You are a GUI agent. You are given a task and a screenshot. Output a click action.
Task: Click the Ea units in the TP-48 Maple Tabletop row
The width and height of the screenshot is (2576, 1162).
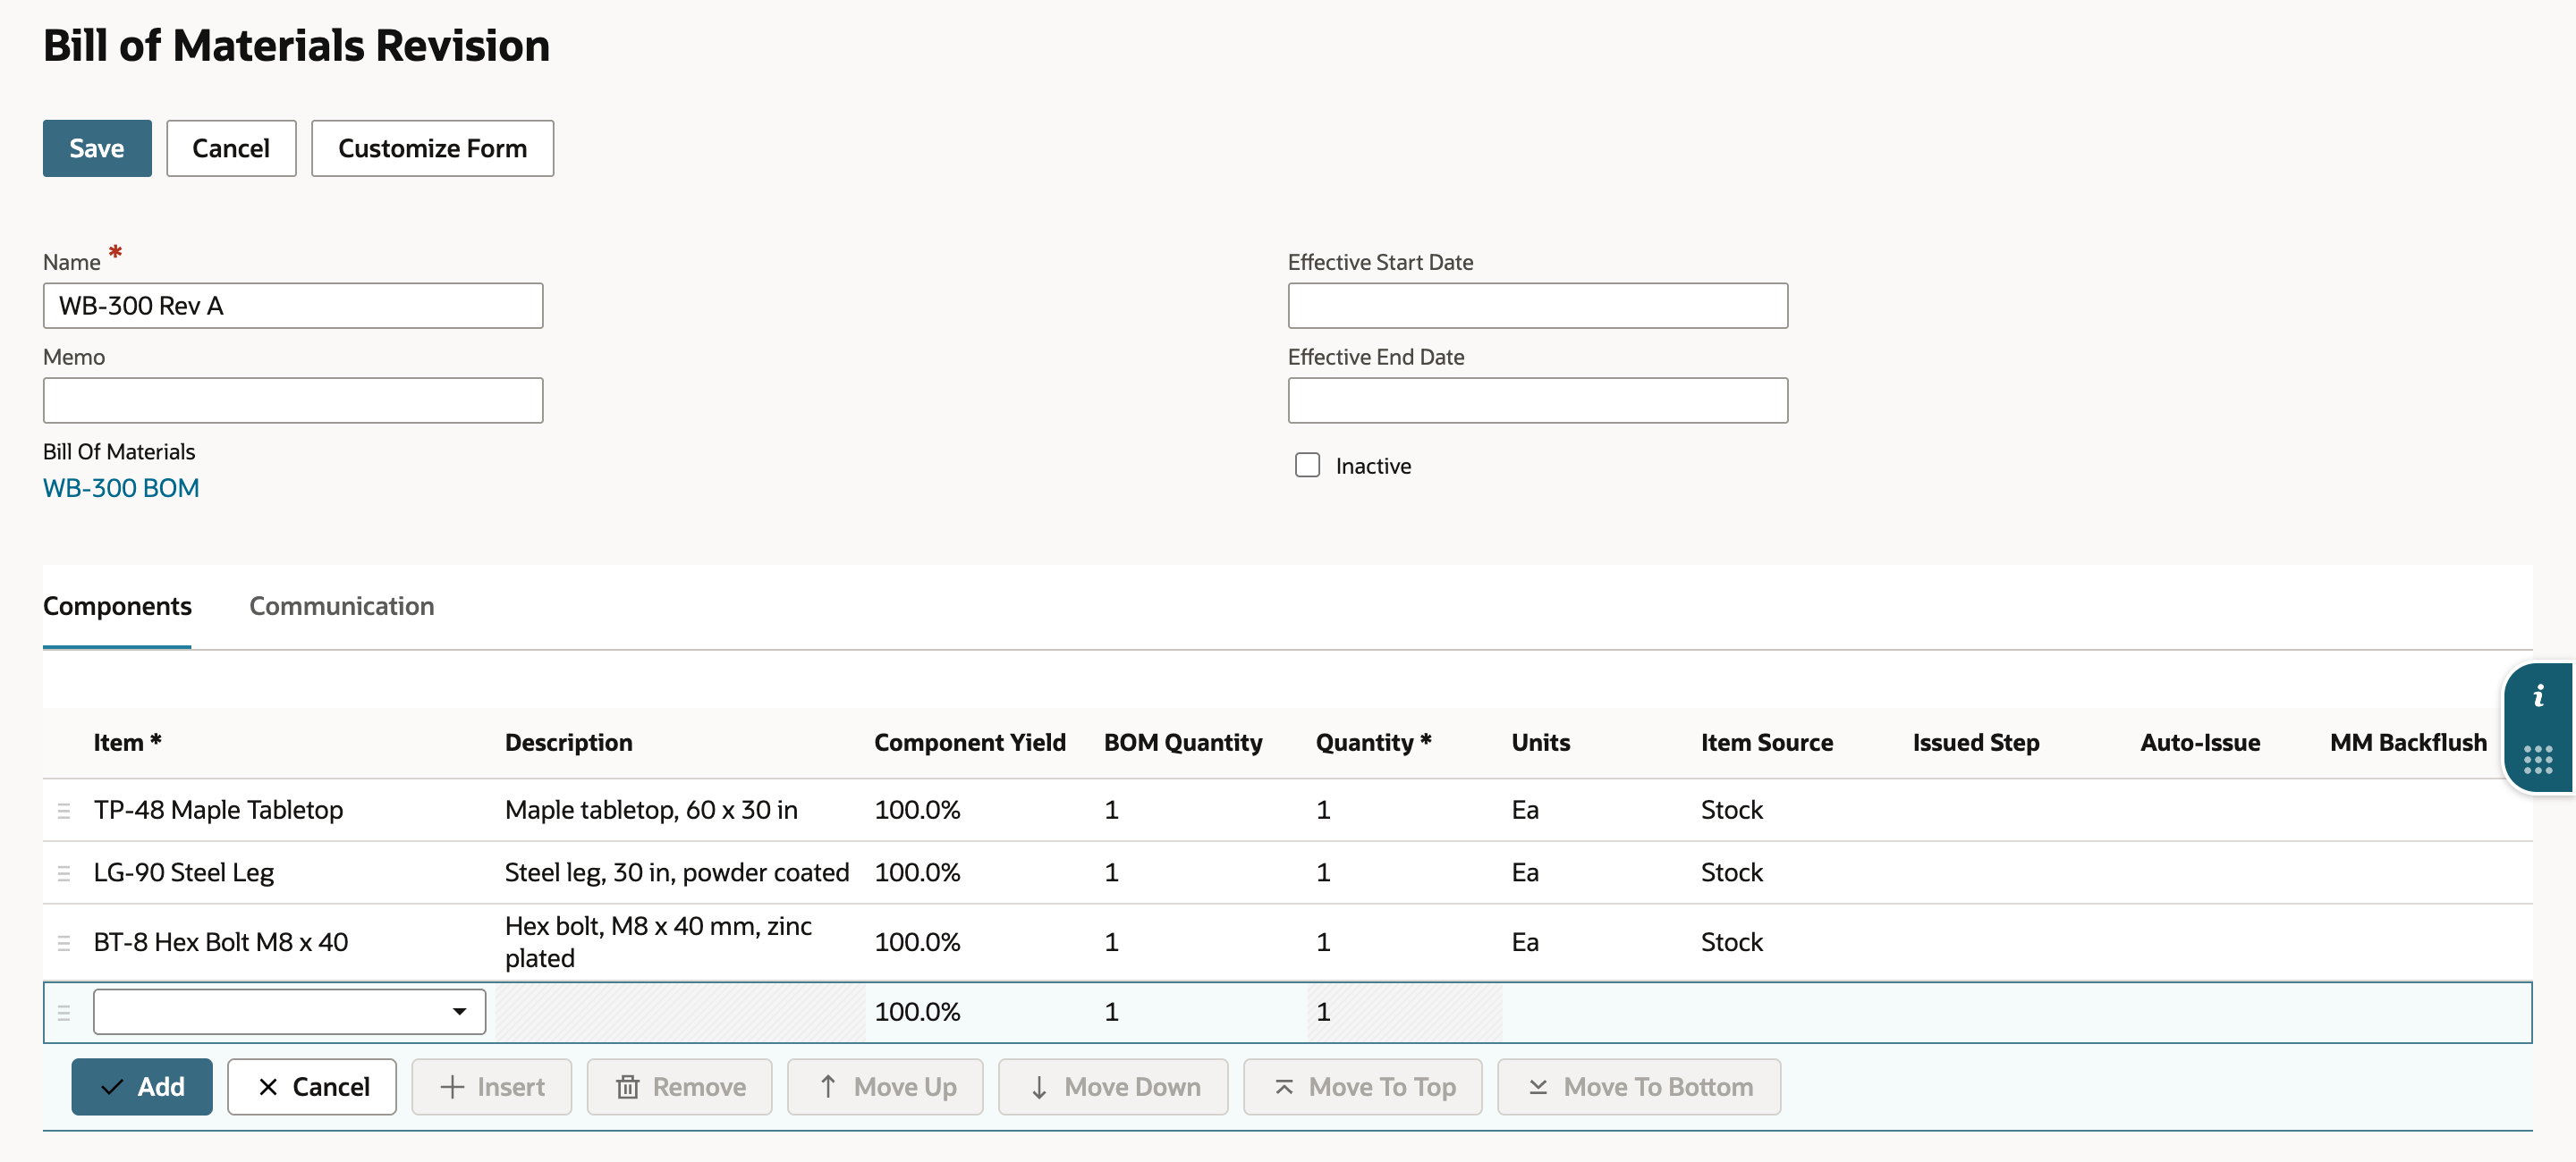tap(1525, 811)
